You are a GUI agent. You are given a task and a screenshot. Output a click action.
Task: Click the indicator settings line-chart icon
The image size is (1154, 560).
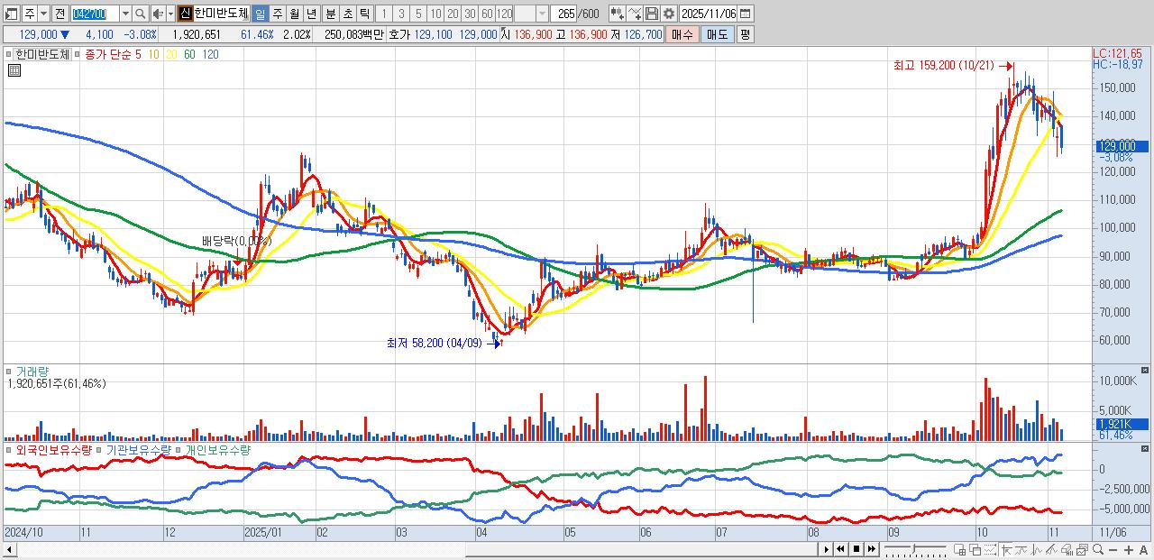[x=635, y=14]
